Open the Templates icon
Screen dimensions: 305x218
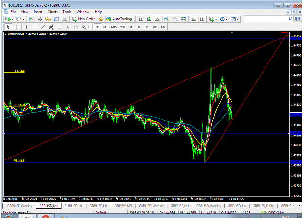(233, 19)
